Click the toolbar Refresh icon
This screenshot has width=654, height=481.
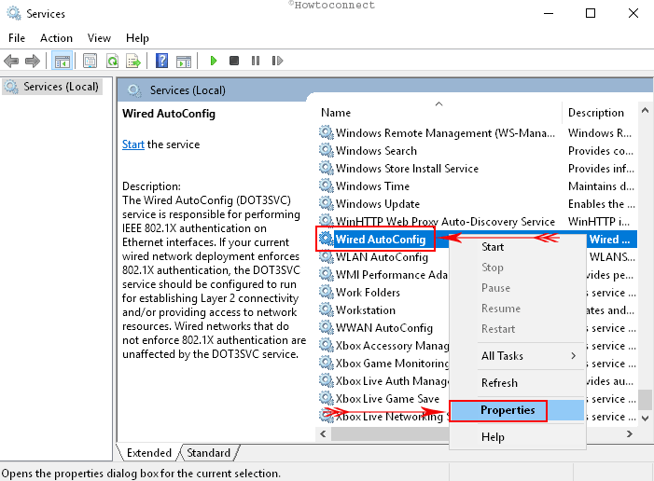tap(112, 62)
